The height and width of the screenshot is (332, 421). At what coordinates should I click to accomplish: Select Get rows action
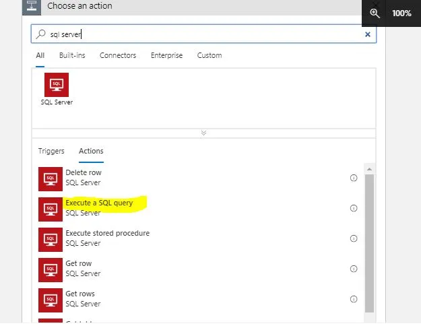point(197,300)
